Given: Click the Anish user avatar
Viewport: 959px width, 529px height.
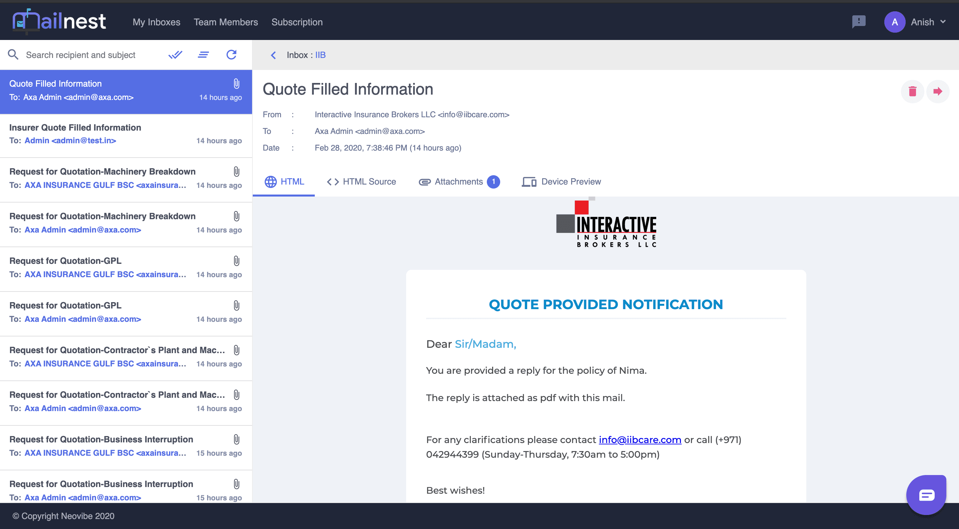Looking at the screenshot, I should coord(895,22).
